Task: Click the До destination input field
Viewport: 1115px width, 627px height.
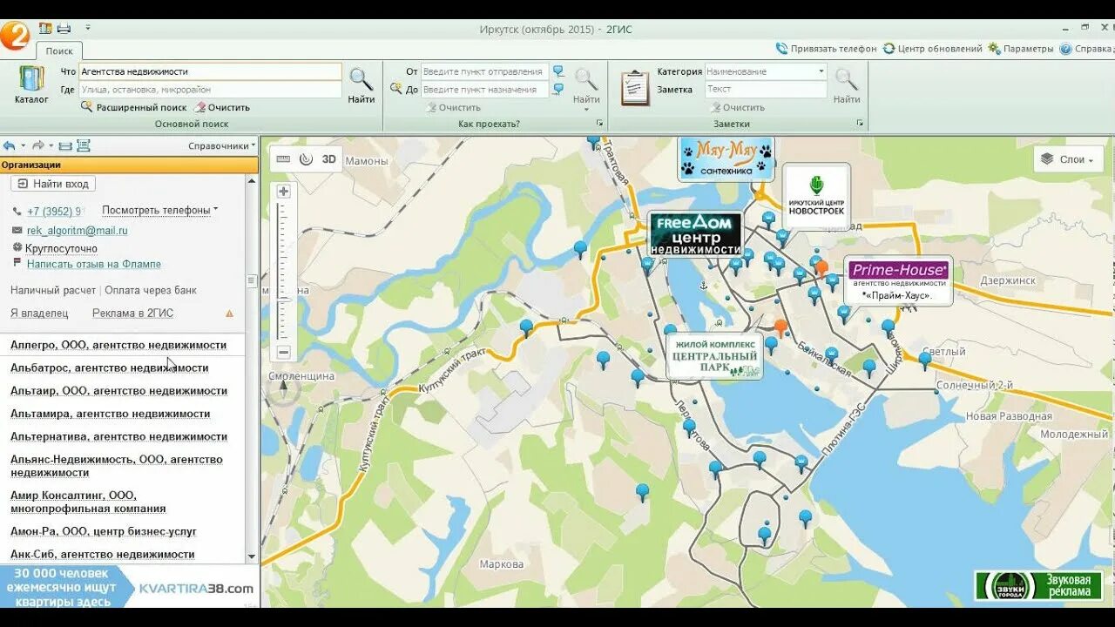Action: coord(484,90)
